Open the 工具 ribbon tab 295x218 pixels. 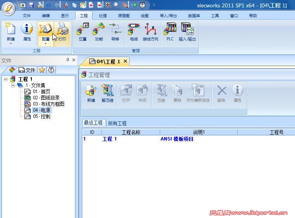click(215, 16)
